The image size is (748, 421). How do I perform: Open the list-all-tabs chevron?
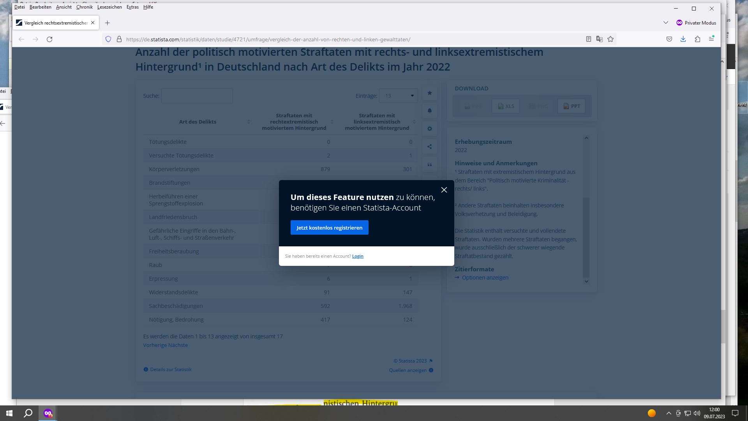coord(665,23)
